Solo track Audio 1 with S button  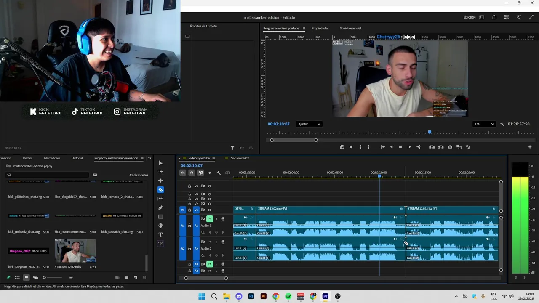pyautogui.click(x=216, y=219)
